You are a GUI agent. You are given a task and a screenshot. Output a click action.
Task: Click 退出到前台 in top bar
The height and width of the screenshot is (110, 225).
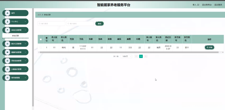coord(207,5)
